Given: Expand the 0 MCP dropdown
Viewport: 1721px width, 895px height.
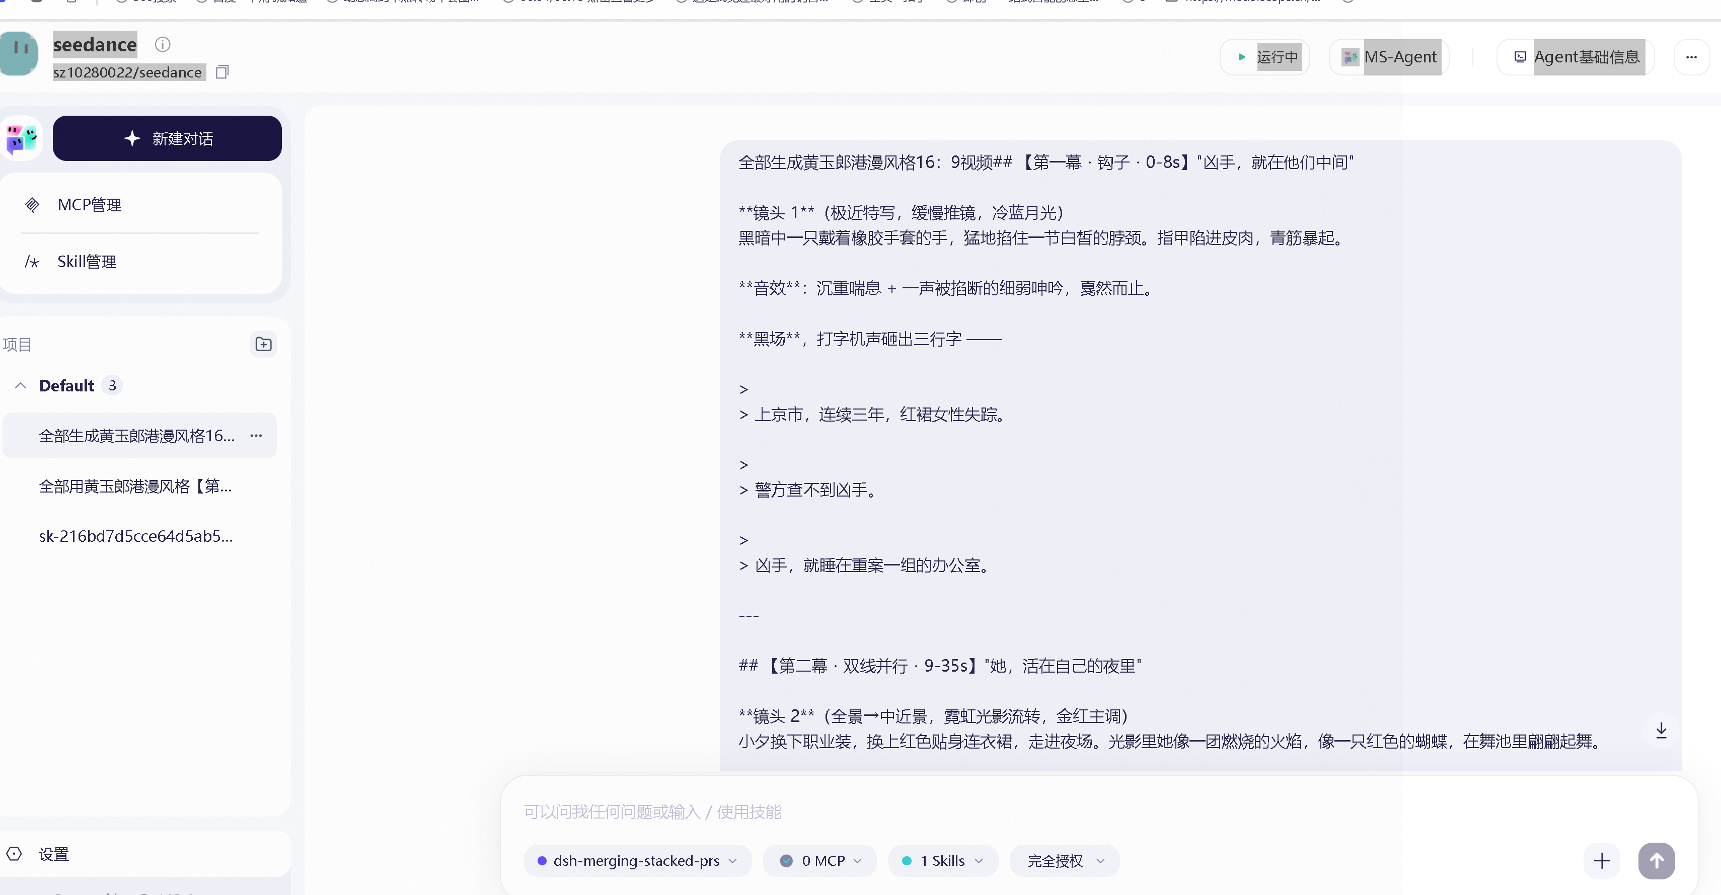Looking at the screenshot, I should [x=819, y=861].
